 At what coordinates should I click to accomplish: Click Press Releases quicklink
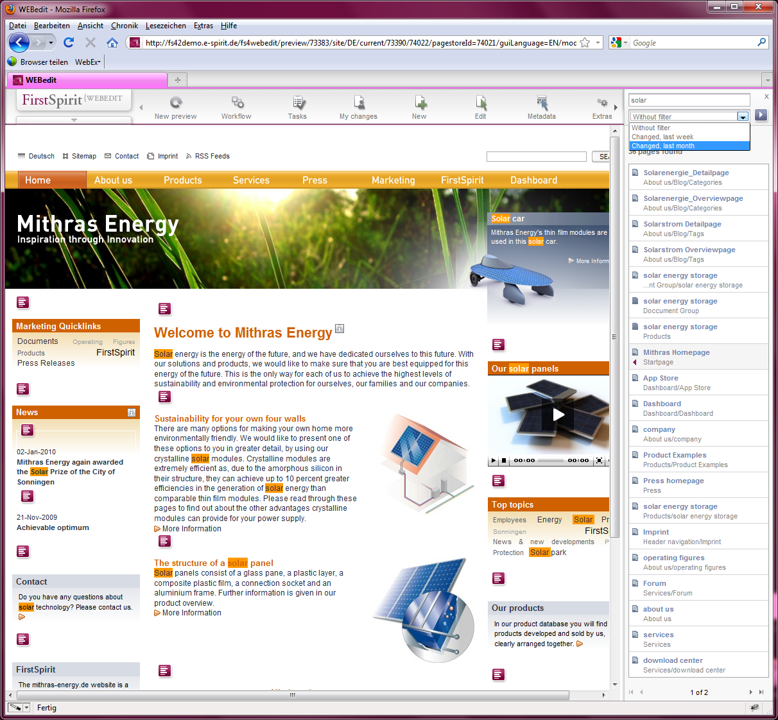point(46,363)
